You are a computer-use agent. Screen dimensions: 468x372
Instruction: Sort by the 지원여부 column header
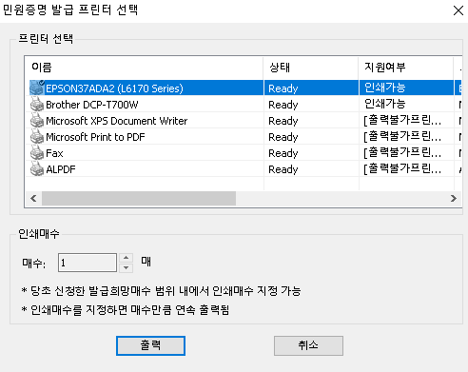coord(406,68)
